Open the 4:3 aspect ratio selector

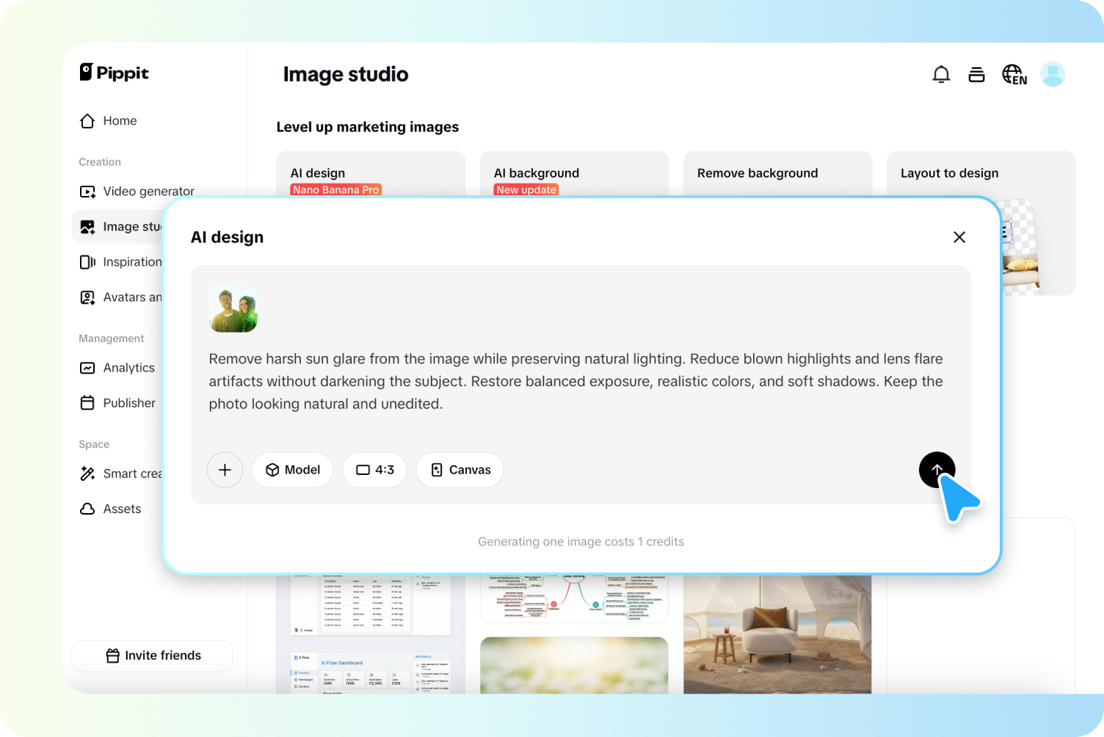[x=374, y=470]
